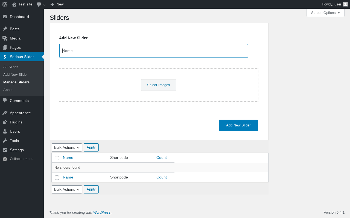Click the Plugins plug icon
Screen dimensions: 350x218
click(x=5, y=122)
